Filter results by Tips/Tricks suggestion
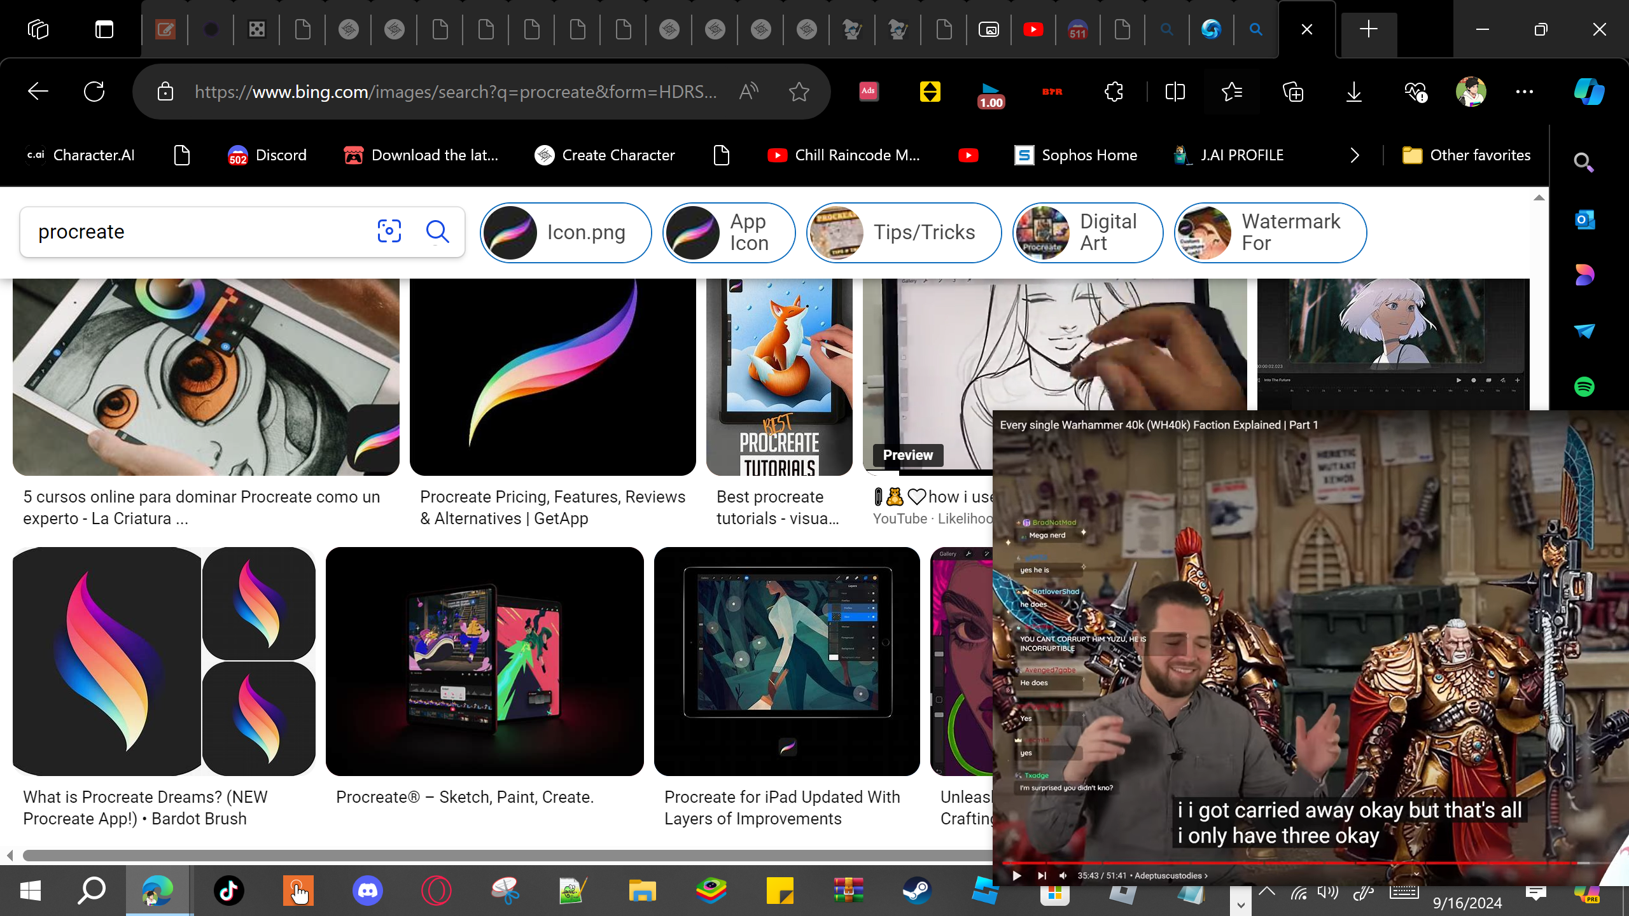1629x916 pixels. [904, 232]
